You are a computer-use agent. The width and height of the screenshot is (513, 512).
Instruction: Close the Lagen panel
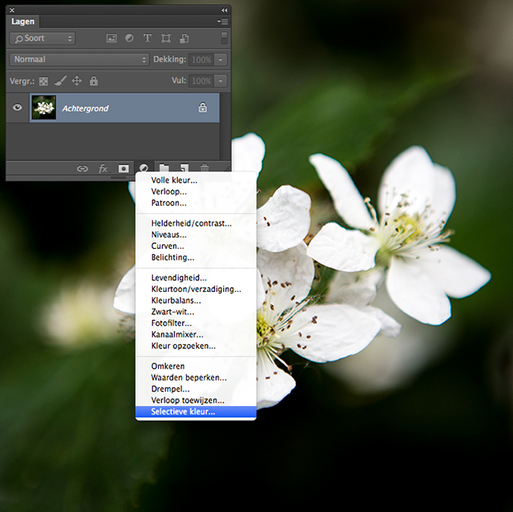(x=12, y=10)
